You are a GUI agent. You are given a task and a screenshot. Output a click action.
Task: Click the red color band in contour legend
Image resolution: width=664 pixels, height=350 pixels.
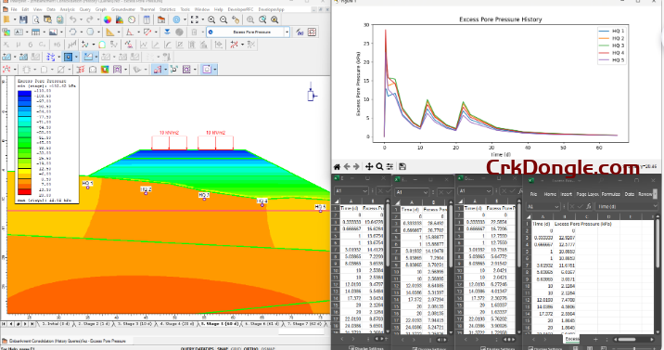24,192
